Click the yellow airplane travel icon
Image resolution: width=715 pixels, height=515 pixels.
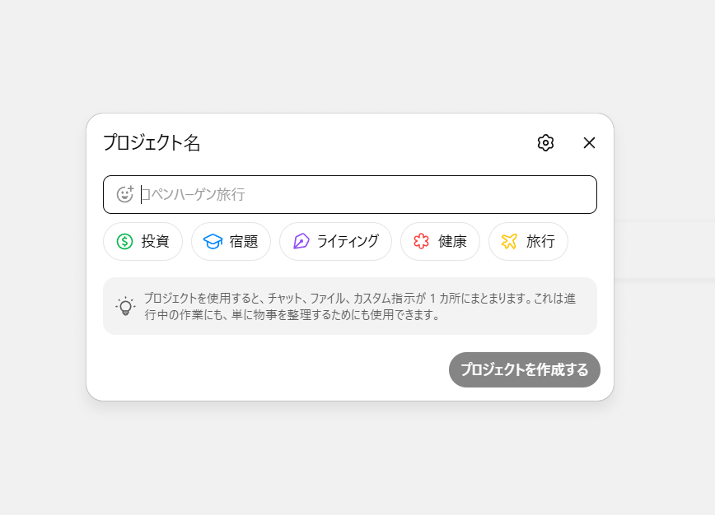coord(509,242)
